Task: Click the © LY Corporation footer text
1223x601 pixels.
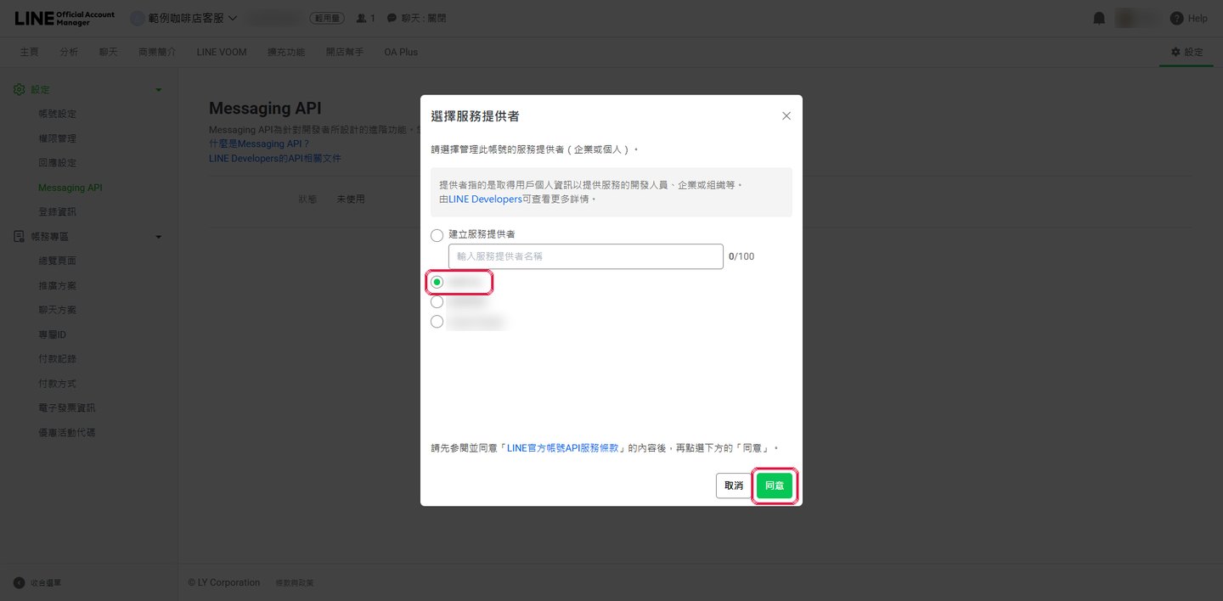Action: pos(224,582)
